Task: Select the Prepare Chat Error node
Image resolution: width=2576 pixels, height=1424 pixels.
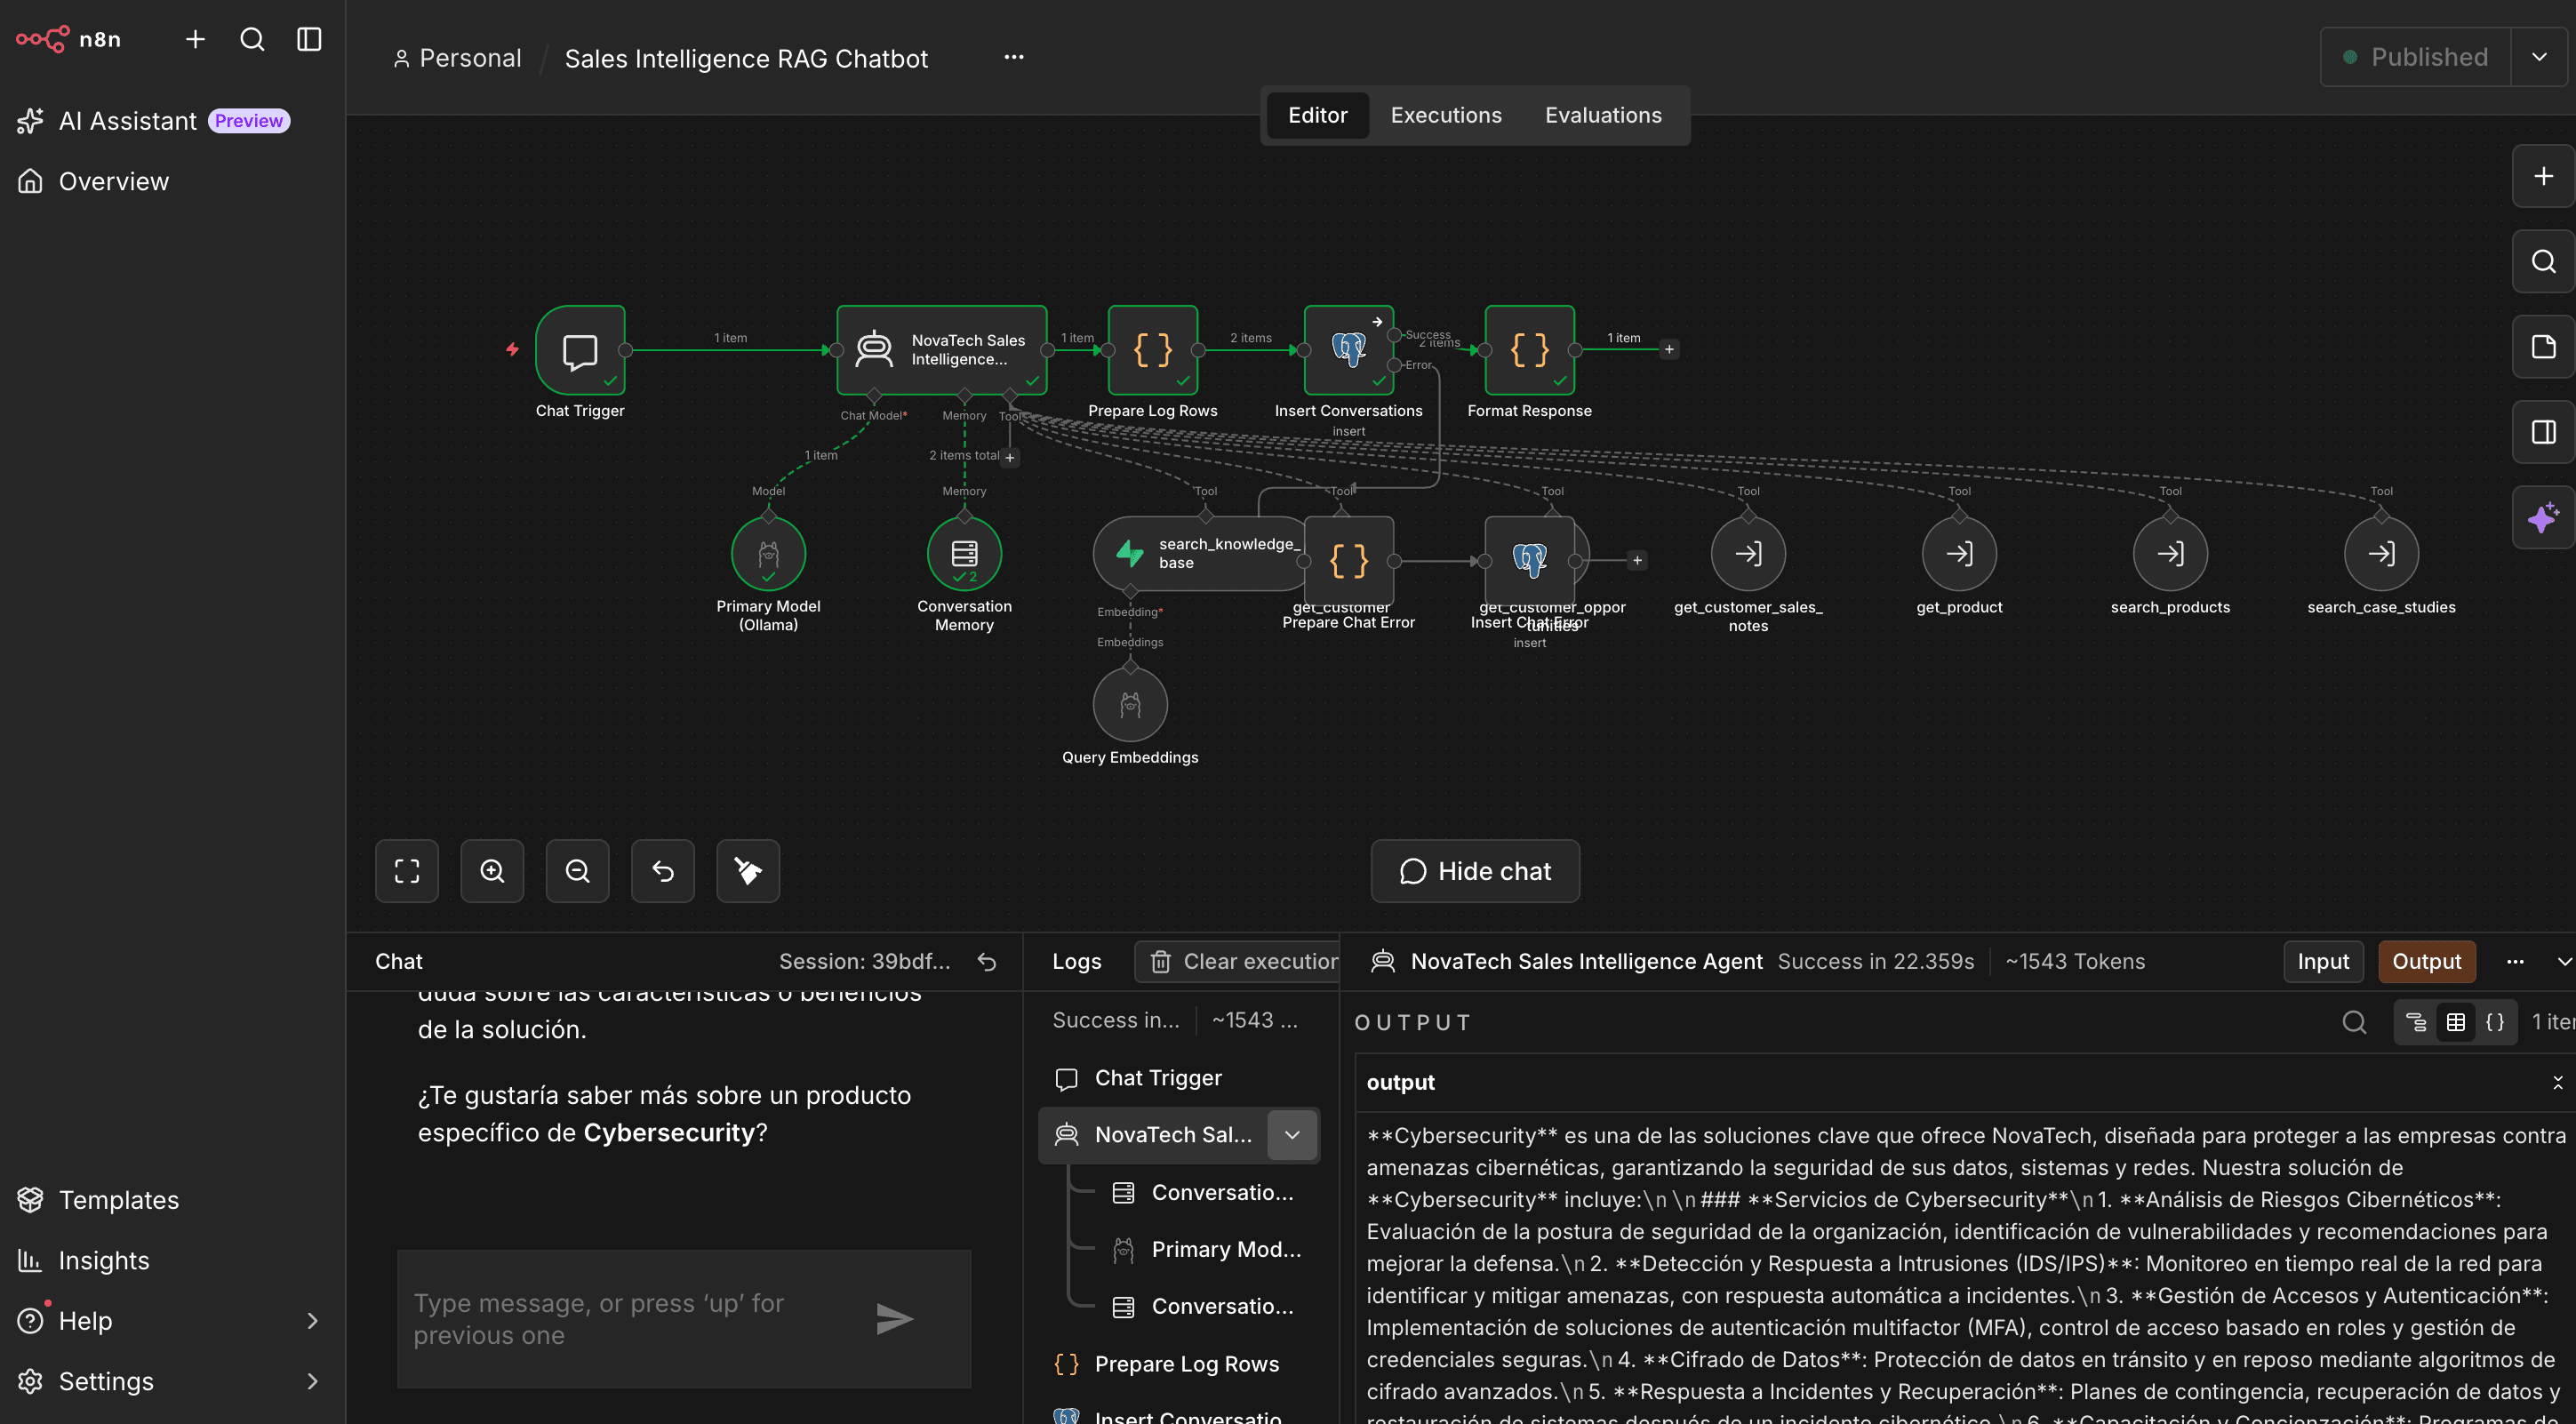Action: click(1349, 561)
